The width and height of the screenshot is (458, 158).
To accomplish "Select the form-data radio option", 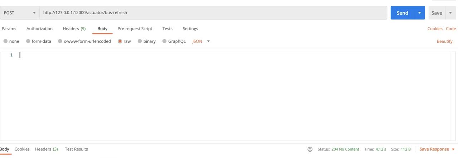I will [28, 41].
